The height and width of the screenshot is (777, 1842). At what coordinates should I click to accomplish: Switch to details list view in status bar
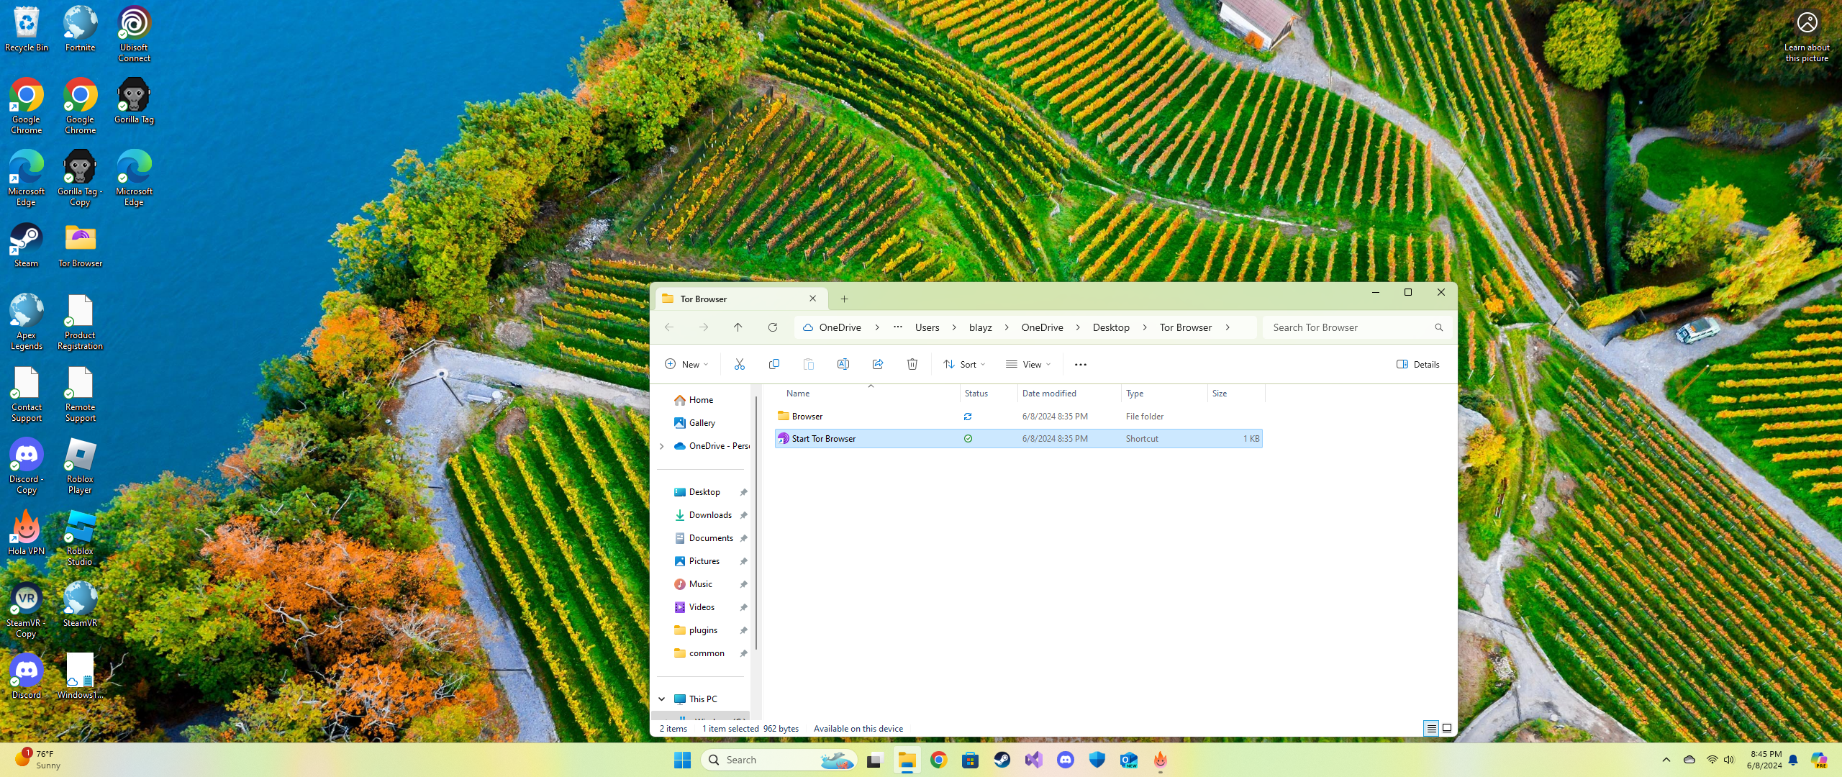click(1431, 728)
